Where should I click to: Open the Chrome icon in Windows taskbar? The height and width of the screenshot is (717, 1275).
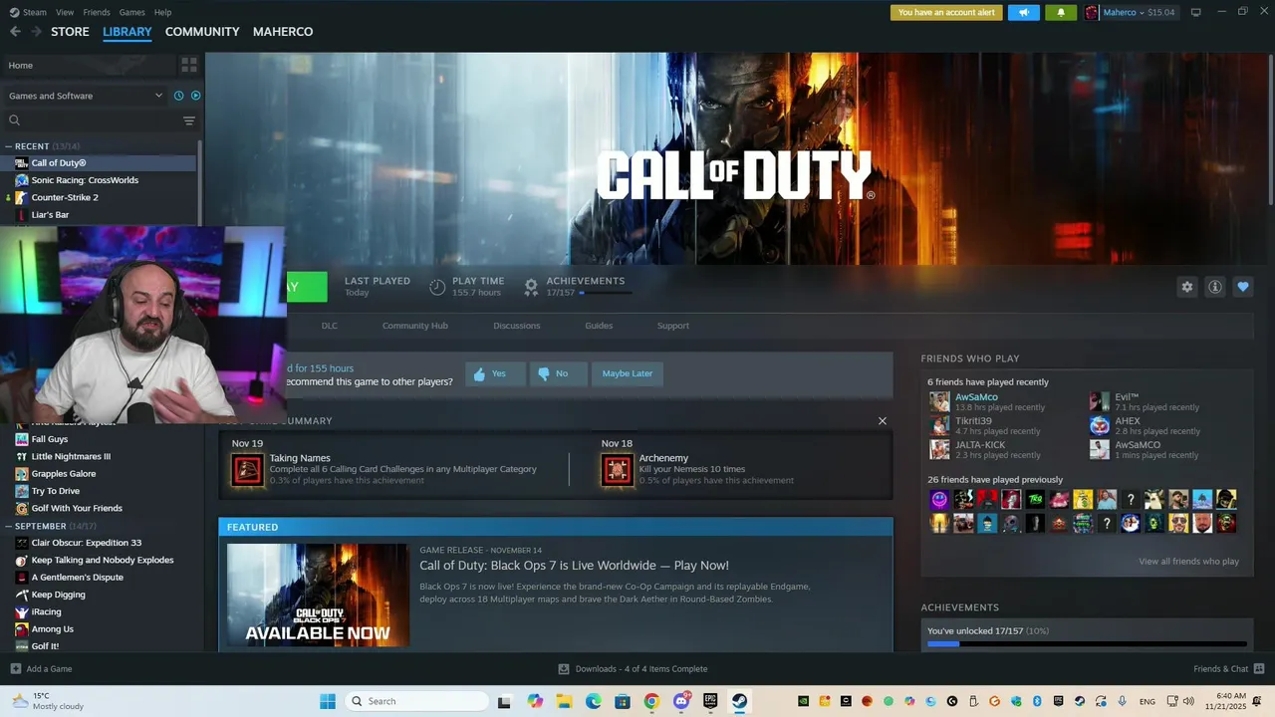[x=651, y=701]
